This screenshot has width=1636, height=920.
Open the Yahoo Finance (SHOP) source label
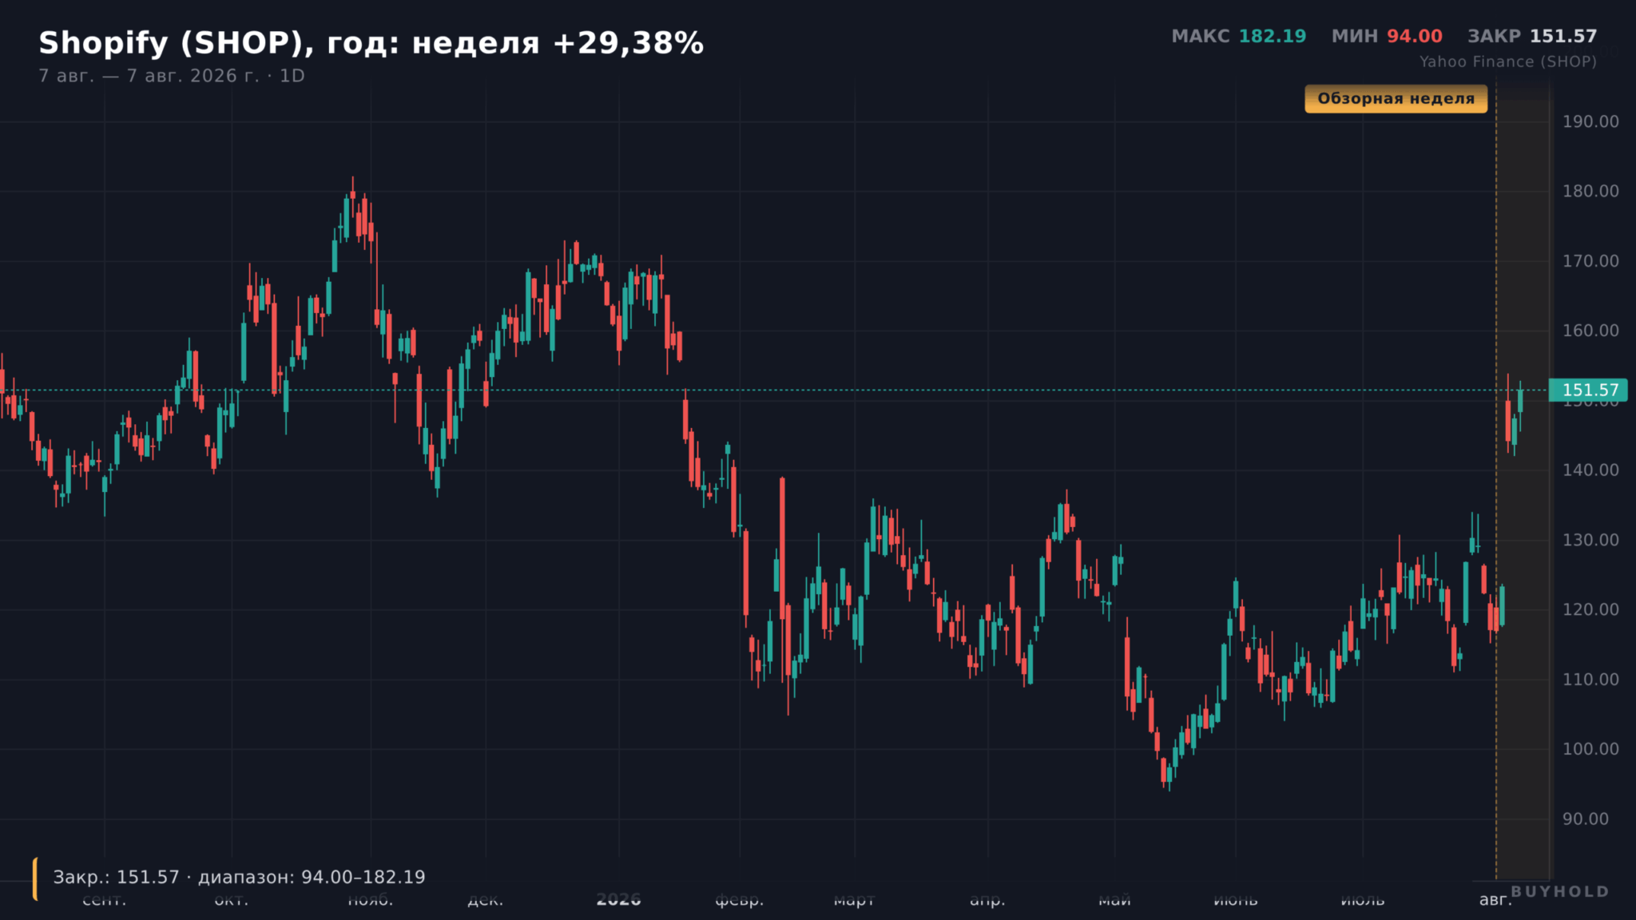(x=1508, y=61)
